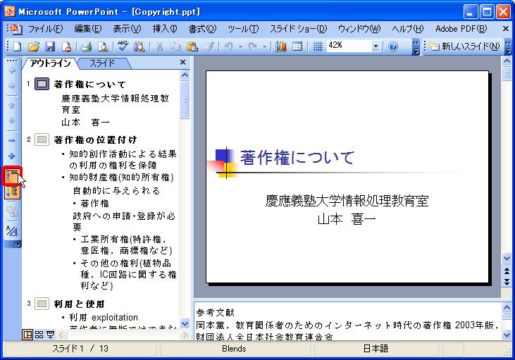This screenshot has width=515, height=360.
Task: Open the スライド ショー(D) menu
Action: [298, 29]
